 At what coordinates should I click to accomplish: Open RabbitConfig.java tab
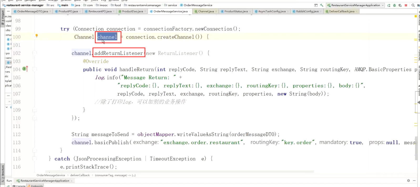pos(307,11)
